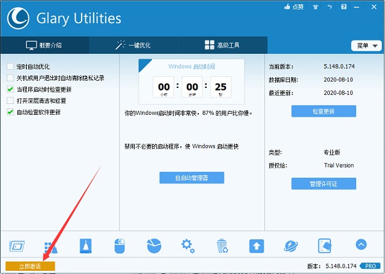
Task: Enable 打开深层清洁和修复 checkbox
Action: [10, 100]
